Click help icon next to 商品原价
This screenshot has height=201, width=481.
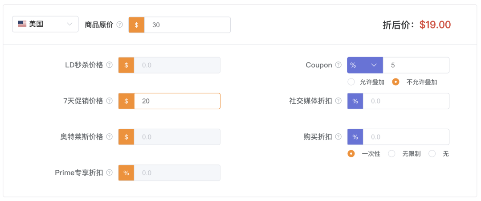coord(119,25)
